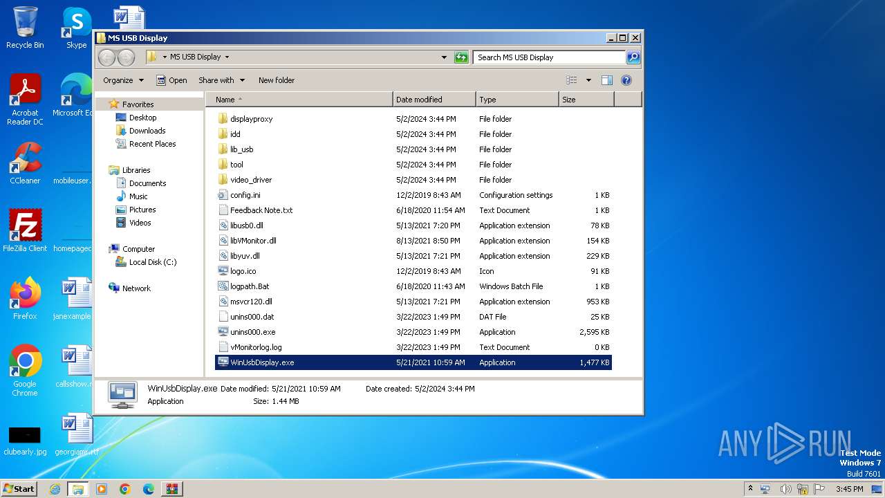Click the back navigation arrow
Screen dimensions: 885x498
tap(107, 57)
